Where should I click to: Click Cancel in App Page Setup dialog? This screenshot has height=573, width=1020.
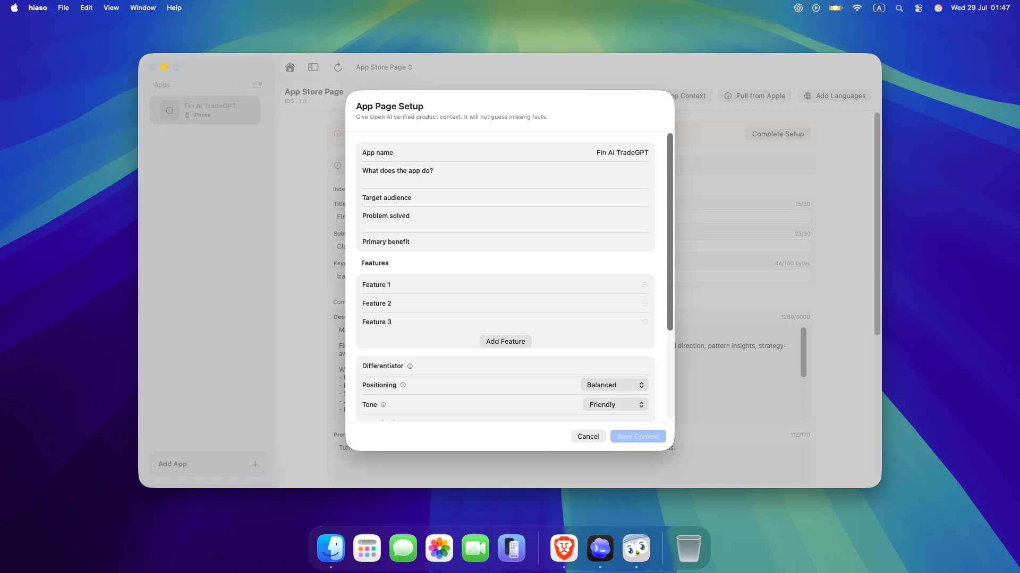tap(588, 437)
